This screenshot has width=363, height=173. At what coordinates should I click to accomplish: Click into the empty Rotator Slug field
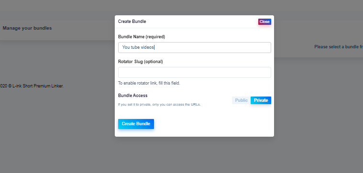tap(195, 72)
